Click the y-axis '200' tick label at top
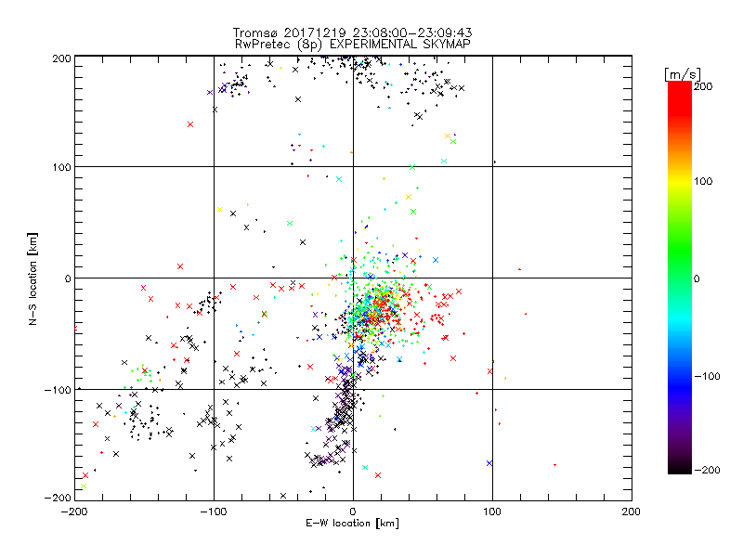Screen dimensions: 743x557 (x=61, y=58)
